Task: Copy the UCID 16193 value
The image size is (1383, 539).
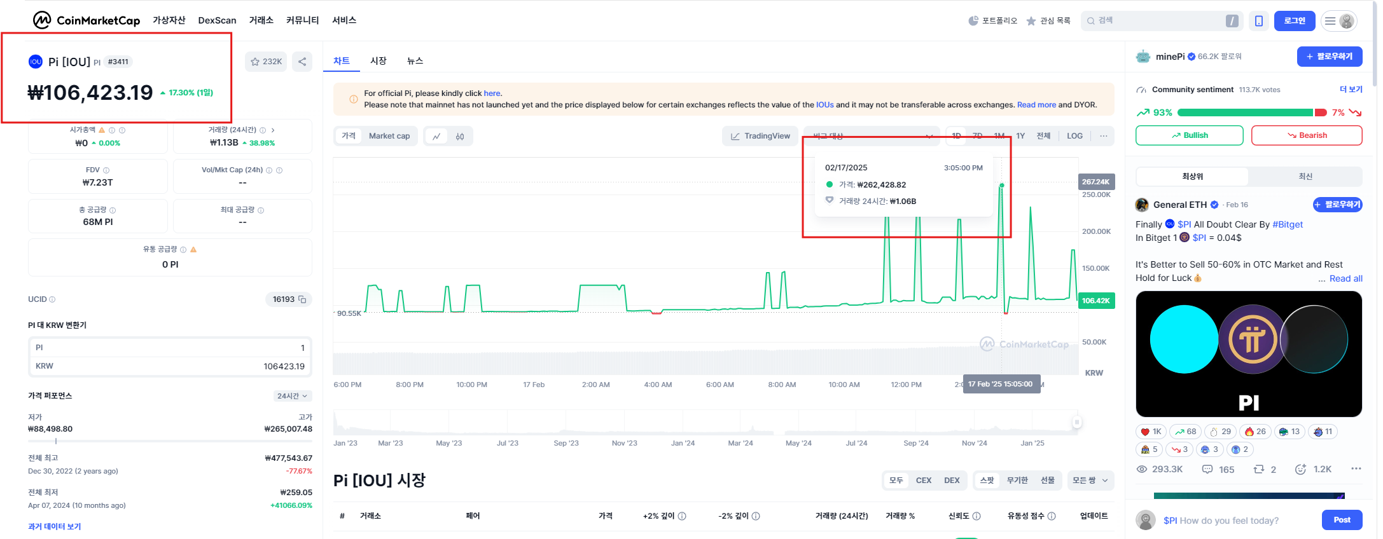Action: (x=302, y=299)
